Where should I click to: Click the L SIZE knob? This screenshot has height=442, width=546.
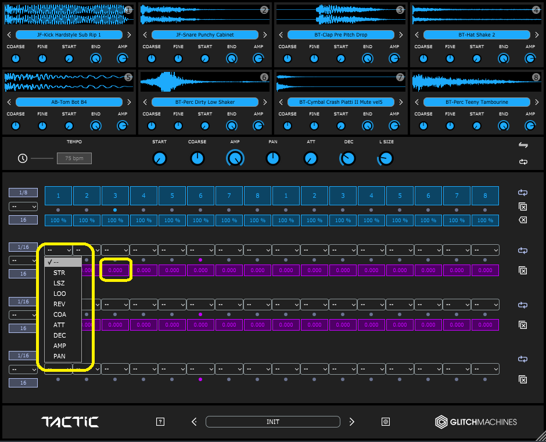pos(386,158)
